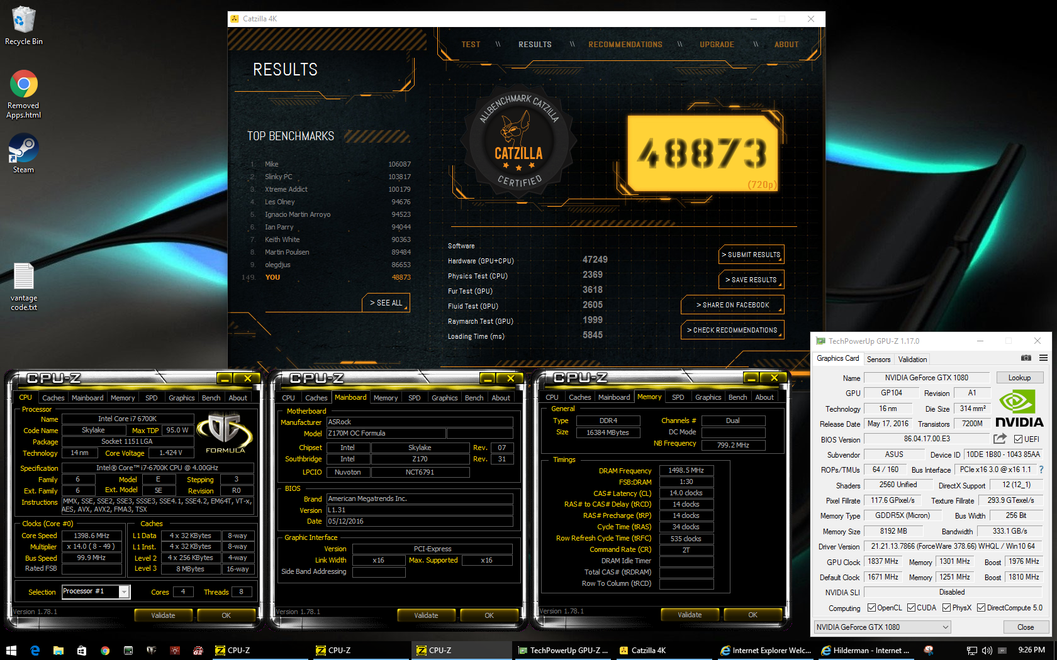Viewport: 1057px width, 660px height.
Task: Click SAVE RESULTS in Catzilla
Action: tap(751, 280)
